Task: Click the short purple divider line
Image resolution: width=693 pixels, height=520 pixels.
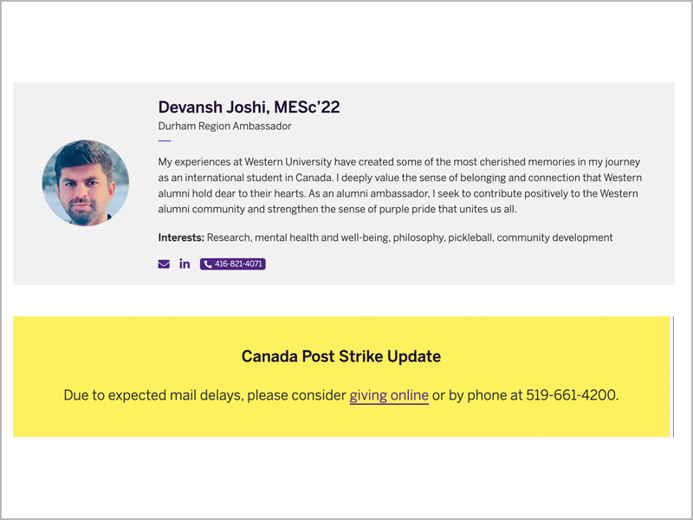Action: (x=165, y=140)
